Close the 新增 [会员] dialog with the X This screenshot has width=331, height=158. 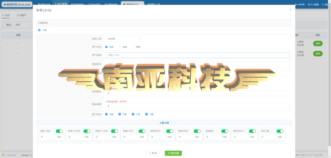[x=290, y=10]
